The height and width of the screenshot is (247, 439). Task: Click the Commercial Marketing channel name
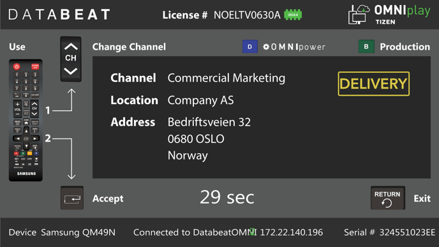point(227,78)
